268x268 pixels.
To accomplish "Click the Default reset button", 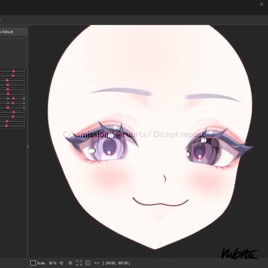I will 13,32.
